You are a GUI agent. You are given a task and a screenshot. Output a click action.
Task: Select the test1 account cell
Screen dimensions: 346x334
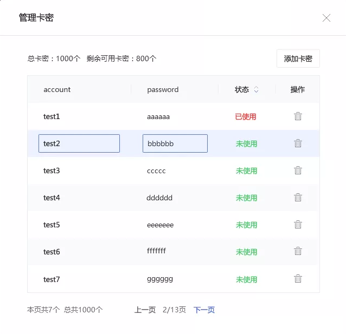[x=52, y=116]
